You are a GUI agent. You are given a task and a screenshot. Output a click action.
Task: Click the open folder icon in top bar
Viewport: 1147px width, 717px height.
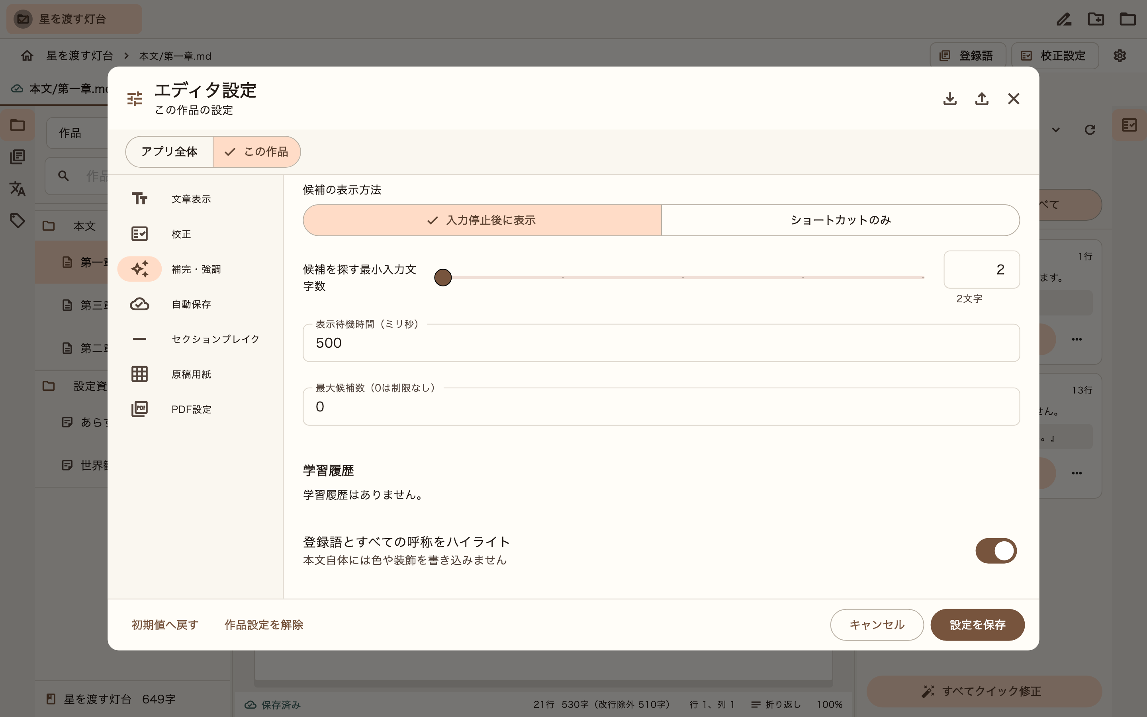pos(1127,19)
